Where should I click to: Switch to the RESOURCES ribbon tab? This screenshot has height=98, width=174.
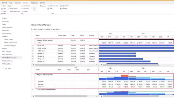click(x=34, y=3)
